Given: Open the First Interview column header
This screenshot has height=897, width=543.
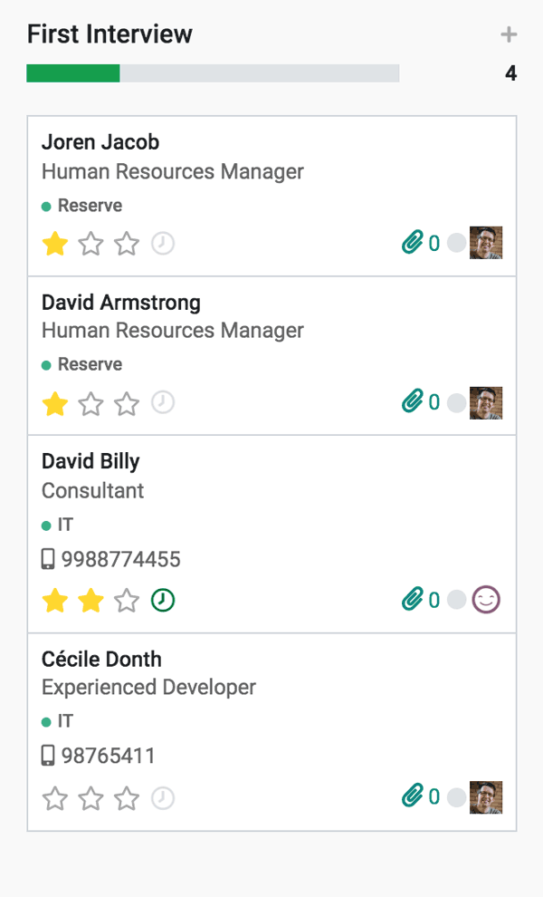Looking at the screenshot, I should point(108,34).
